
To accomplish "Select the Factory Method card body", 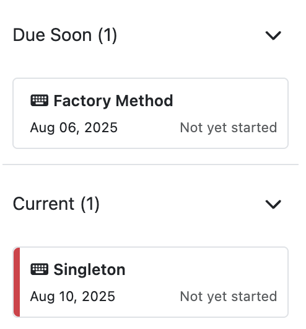I will point(151,114).
